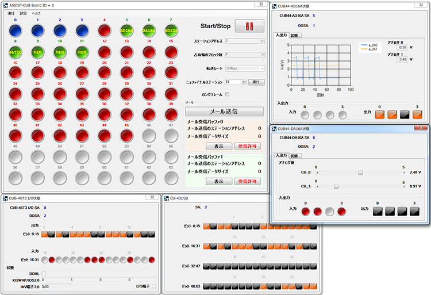Select 入出力 tab in CUB44-AD16A window
The image size is (431, 295).
click(281, 35)
